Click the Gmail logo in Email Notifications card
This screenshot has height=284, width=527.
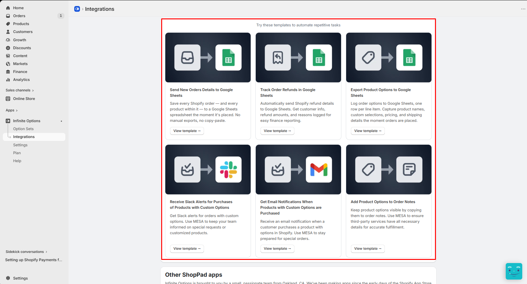pos(319,169)
